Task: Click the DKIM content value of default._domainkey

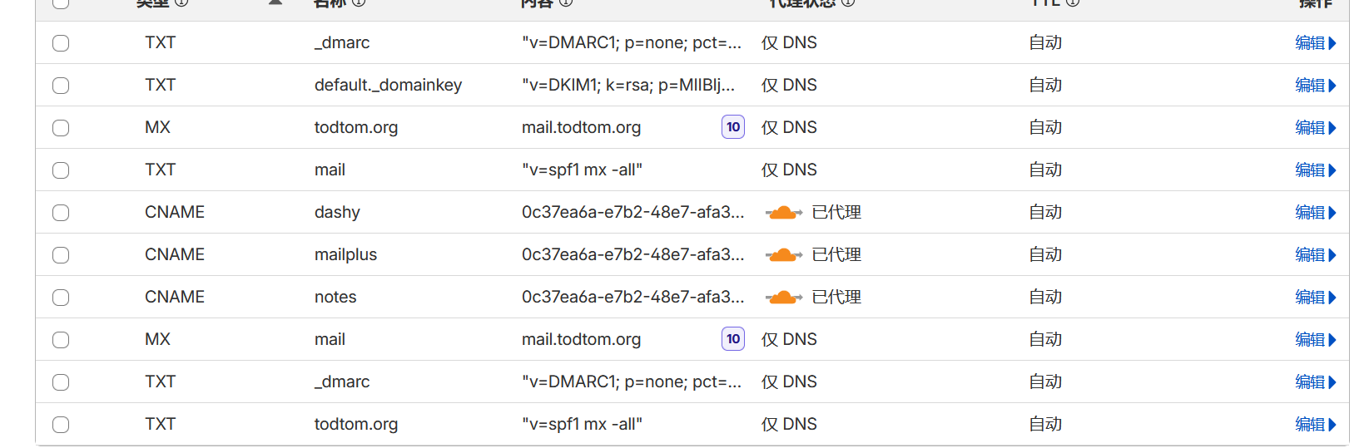Action: point(628,86)
